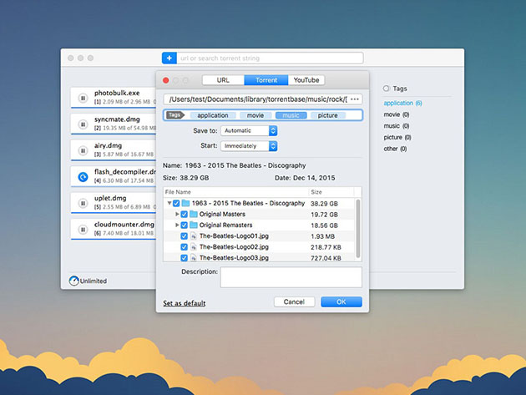Viewport: 526px width, 395px height.
Task: Click the Unlimited speed gauge icon
Action: point(73,281)
